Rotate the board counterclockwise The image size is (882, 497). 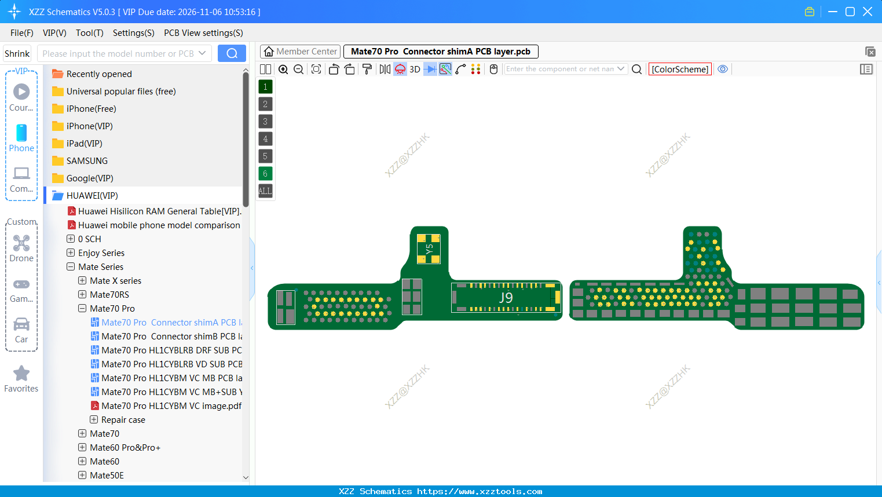coord(334,70)
